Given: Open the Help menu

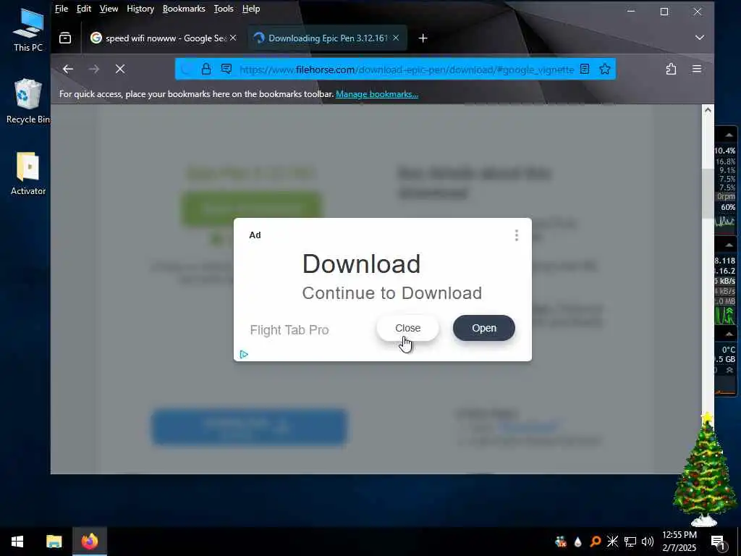Looking at the screenshot, I should (251, 9).
